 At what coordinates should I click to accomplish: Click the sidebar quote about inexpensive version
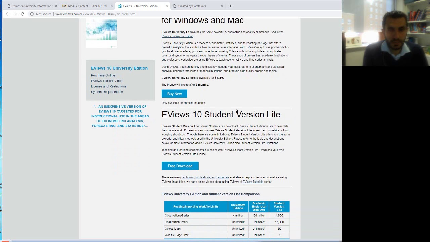pos(120,116)
